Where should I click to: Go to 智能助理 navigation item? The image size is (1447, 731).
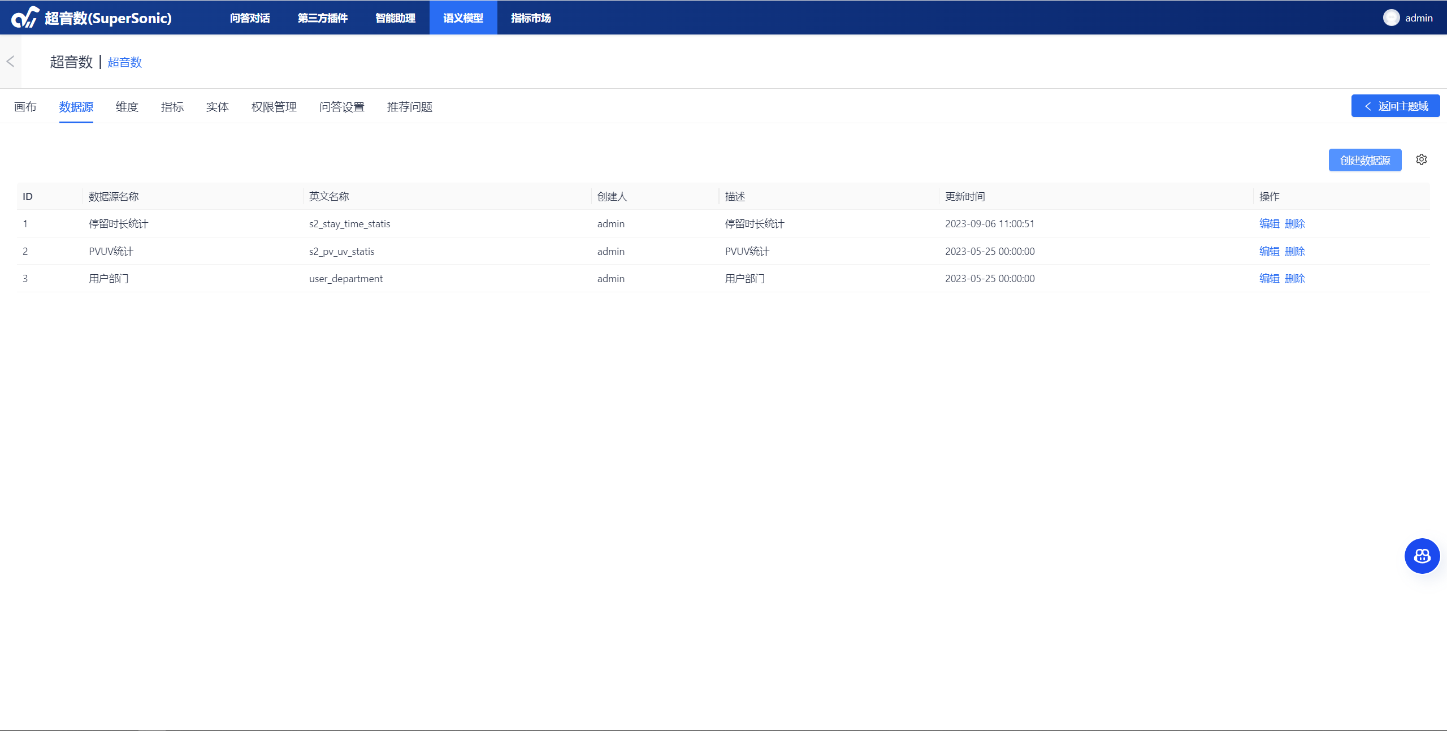[x=395, y=18]
